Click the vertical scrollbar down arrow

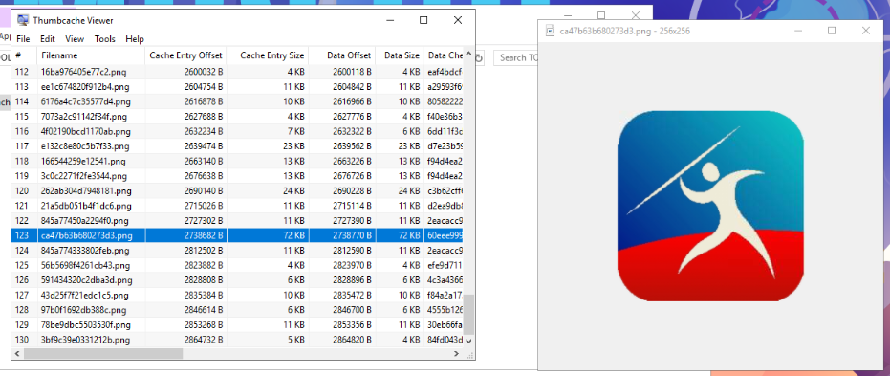click(468, 341)
